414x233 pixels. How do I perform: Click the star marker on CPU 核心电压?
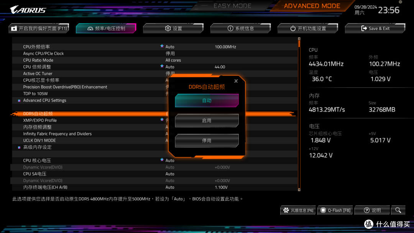(162, 160)
